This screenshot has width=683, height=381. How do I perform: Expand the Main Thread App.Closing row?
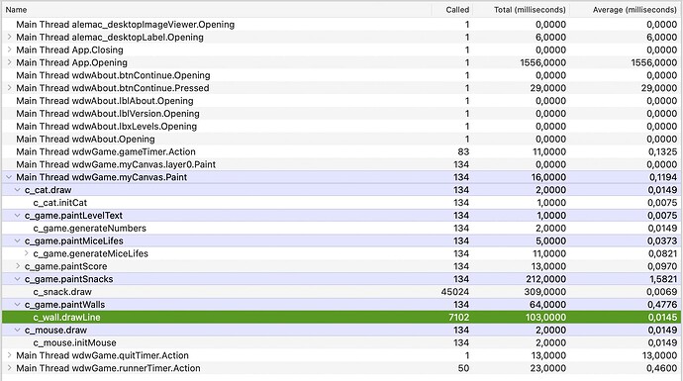[x=9, y=50]
